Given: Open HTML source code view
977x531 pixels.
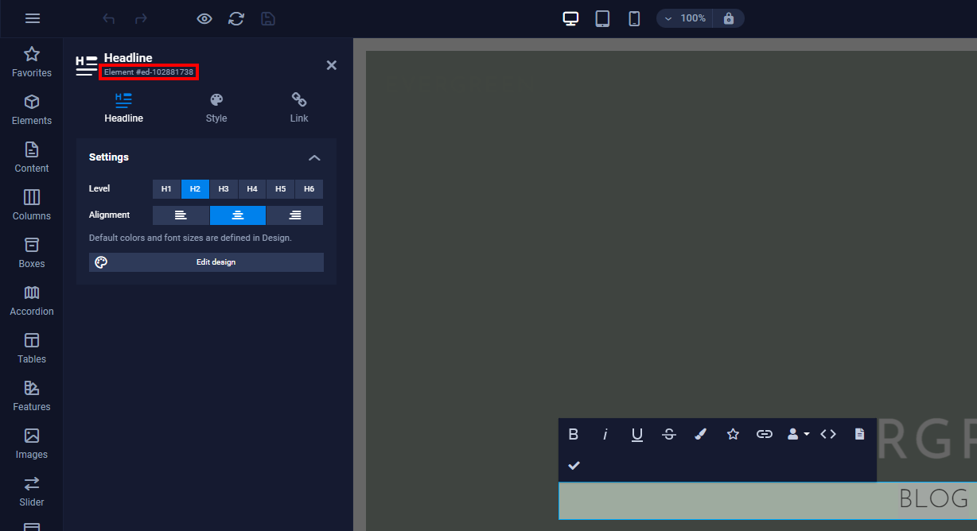Looking at the screenshot, I should click(x=828, y=434).
